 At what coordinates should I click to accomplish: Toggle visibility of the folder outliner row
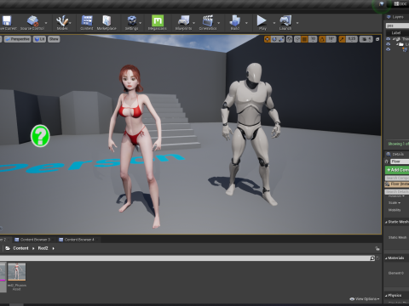tap(389, 44)
